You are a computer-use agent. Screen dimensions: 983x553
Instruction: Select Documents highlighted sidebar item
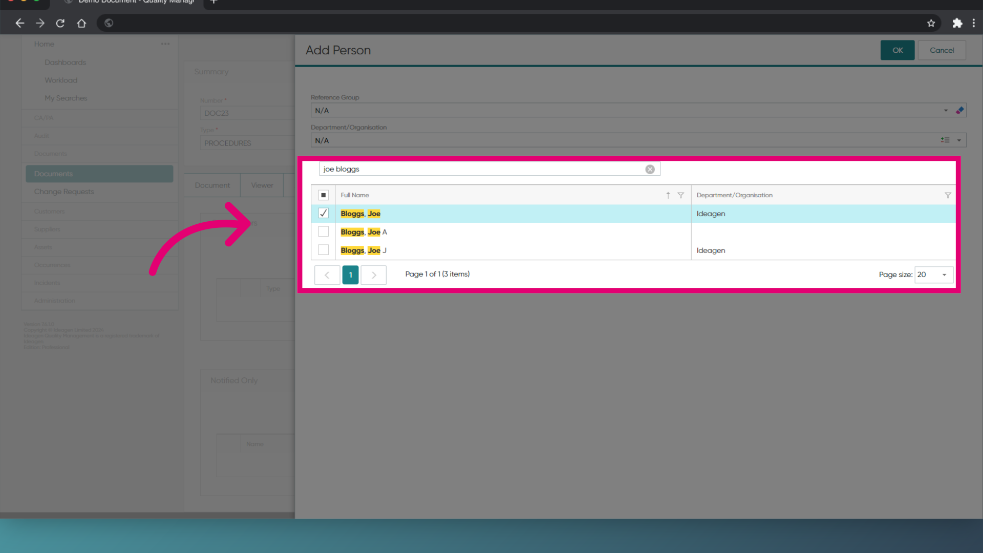(x=99, y=174)
